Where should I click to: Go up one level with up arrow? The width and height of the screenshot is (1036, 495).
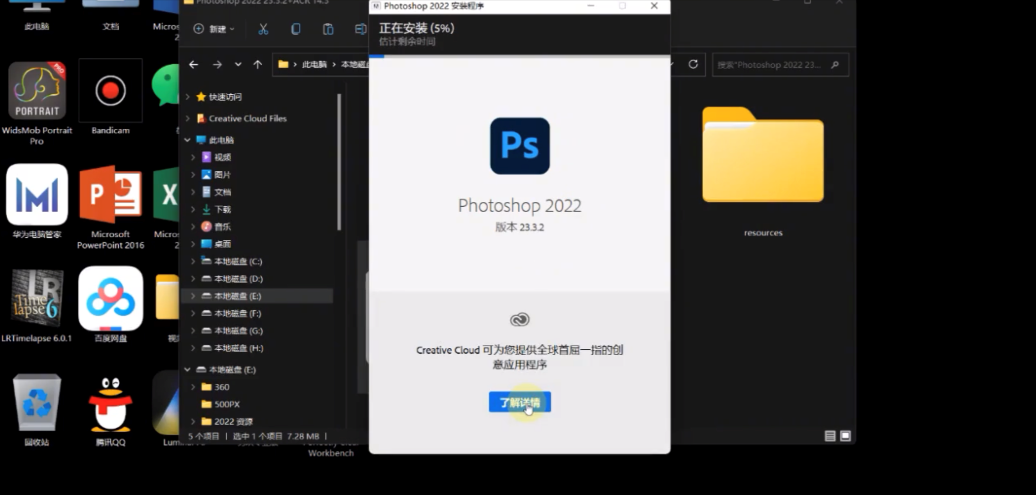tap(258, 65)
